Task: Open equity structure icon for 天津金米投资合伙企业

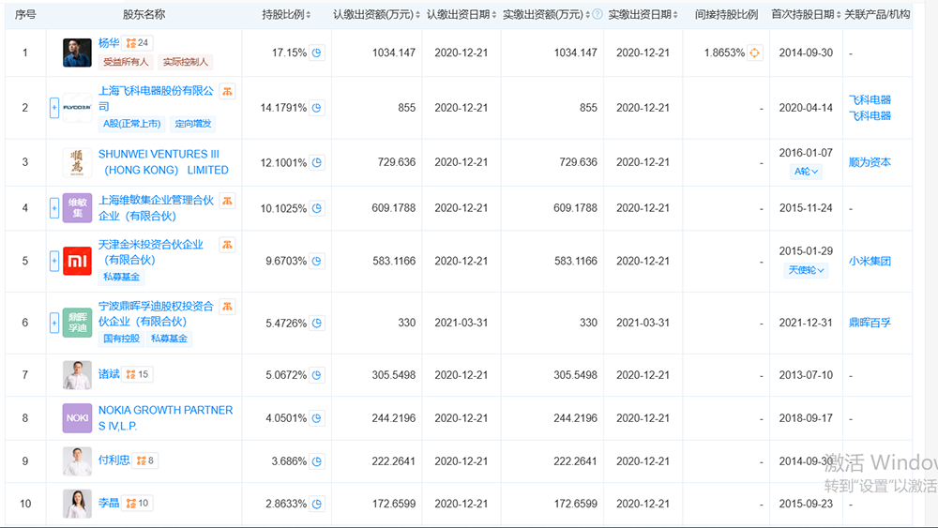Action: tap(227, 245)
